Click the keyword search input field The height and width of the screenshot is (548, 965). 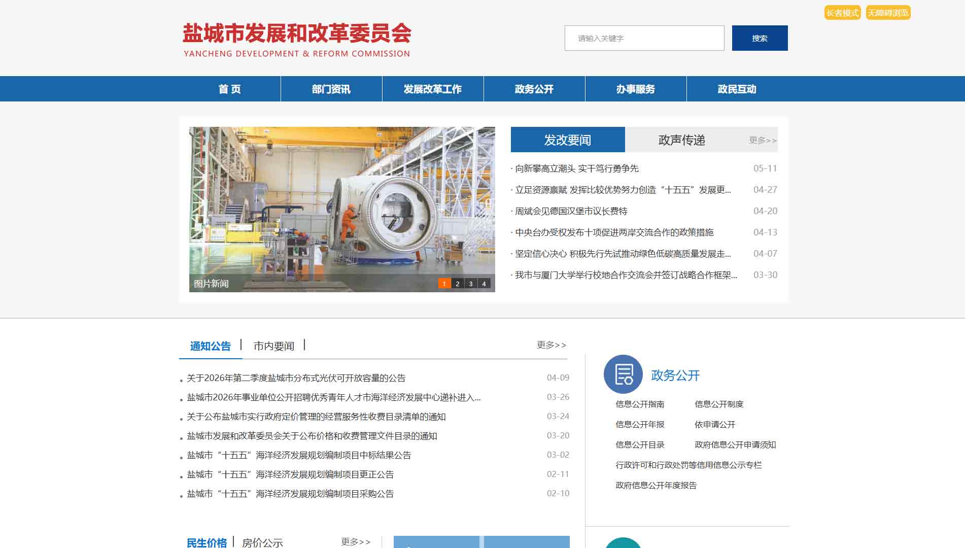(x=644, y=38)
